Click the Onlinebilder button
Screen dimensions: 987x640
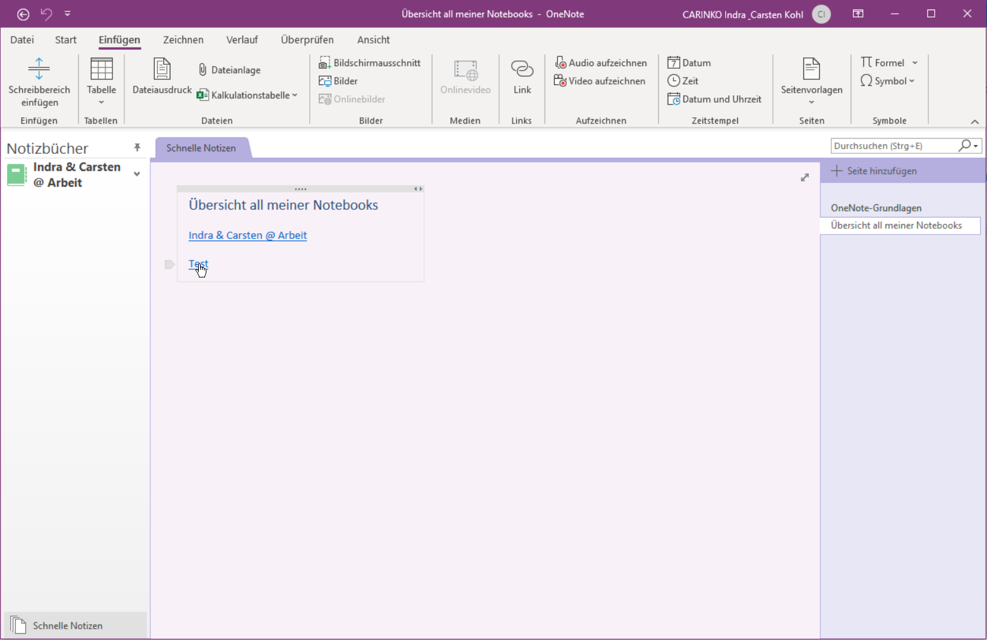pyautogui.click(x=352, y=99)
